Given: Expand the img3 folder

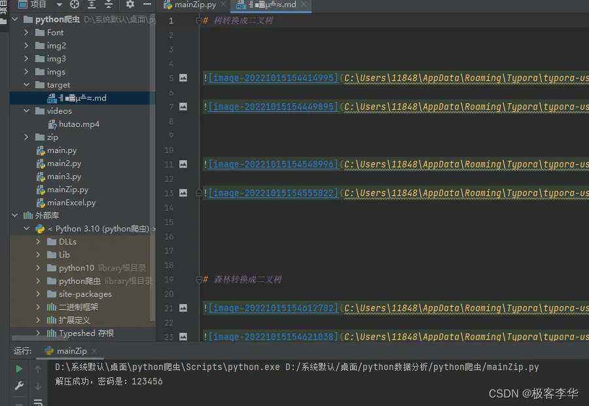Looking at the screenshot, I should pos(26,59).
